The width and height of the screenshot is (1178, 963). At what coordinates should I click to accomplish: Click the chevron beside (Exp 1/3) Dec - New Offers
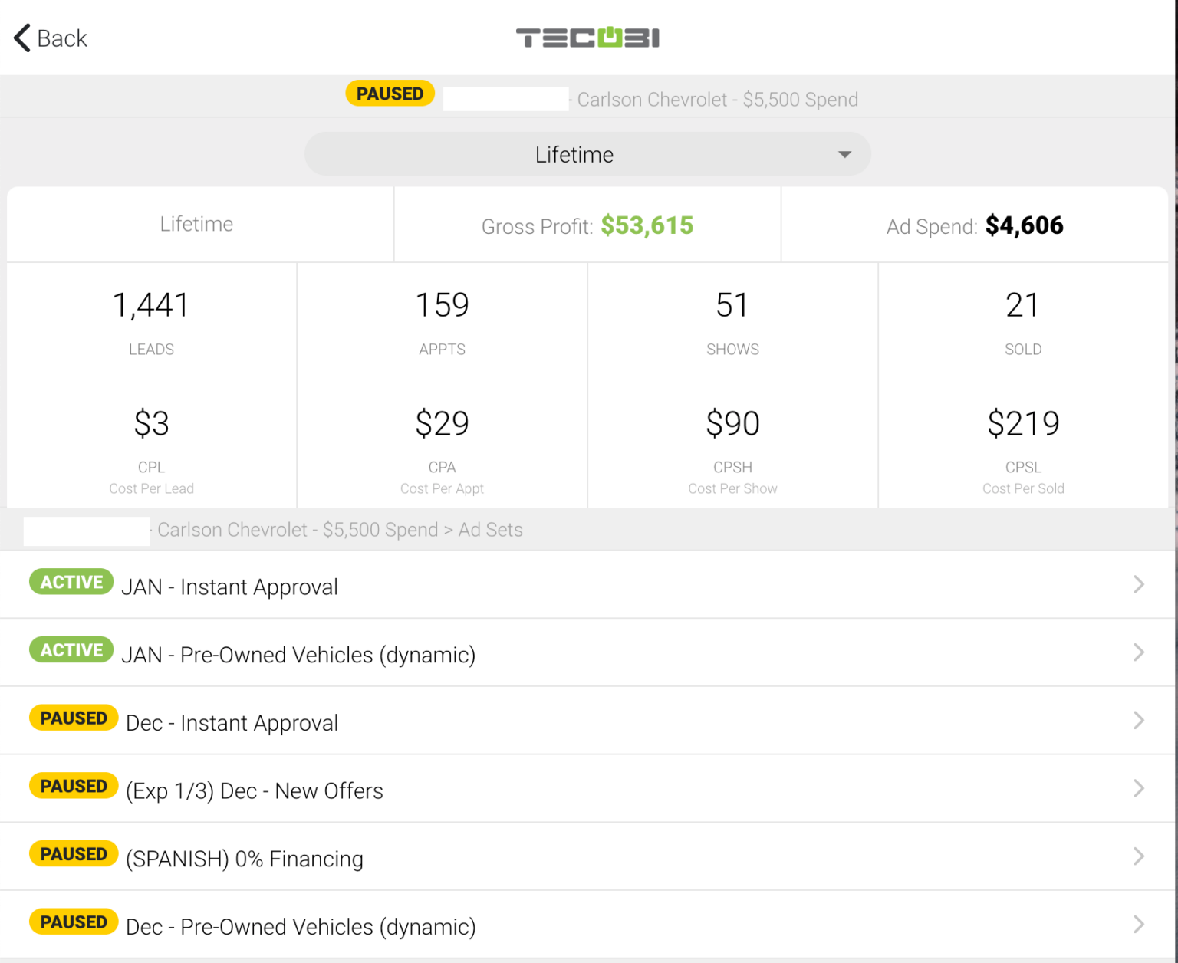[1139, 788]
